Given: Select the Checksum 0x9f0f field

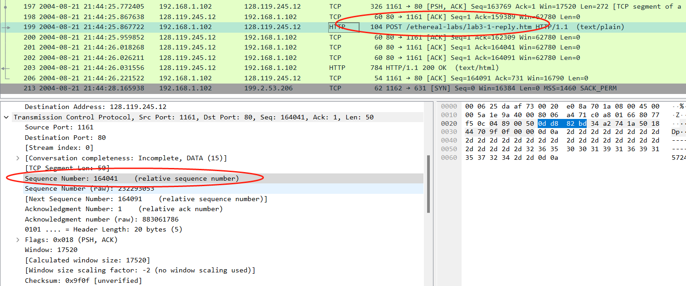Looking at the screenshot, I should pos(83,281).
